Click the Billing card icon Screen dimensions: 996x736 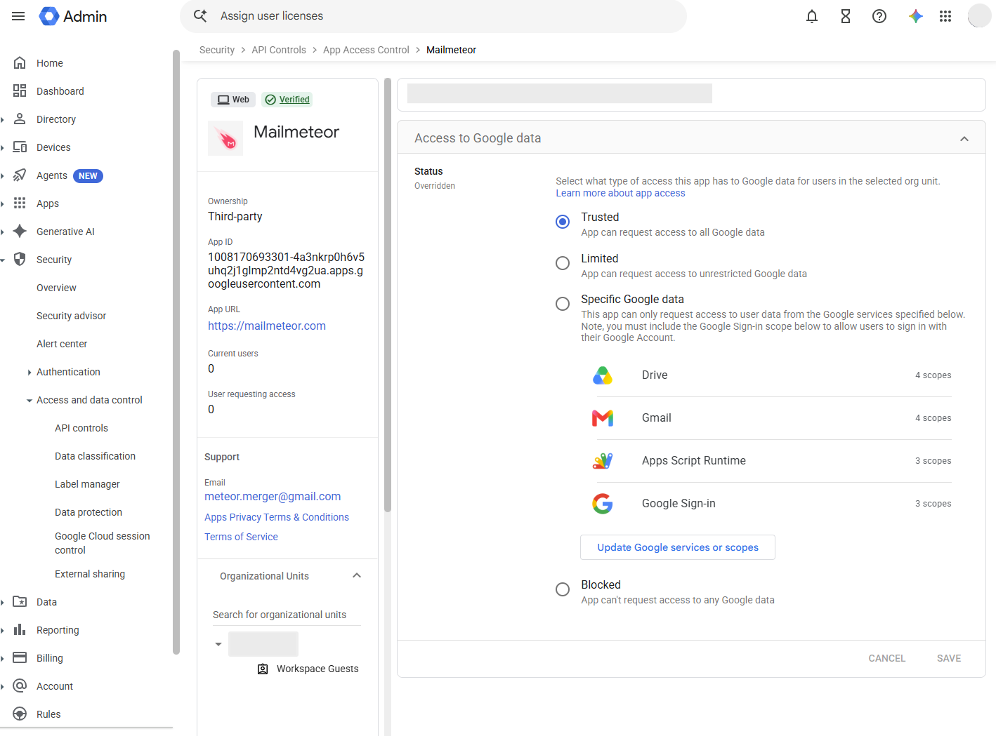click(20, 658)
